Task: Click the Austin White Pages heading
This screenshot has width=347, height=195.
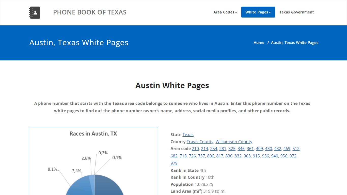Action: tap(172, 85)
